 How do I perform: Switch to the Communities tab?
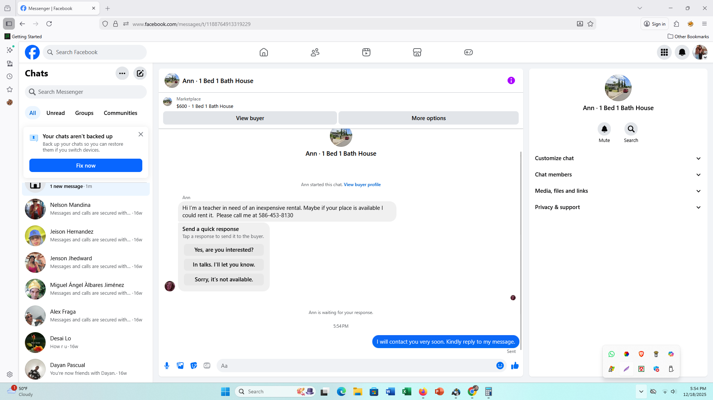coord(120,113)
